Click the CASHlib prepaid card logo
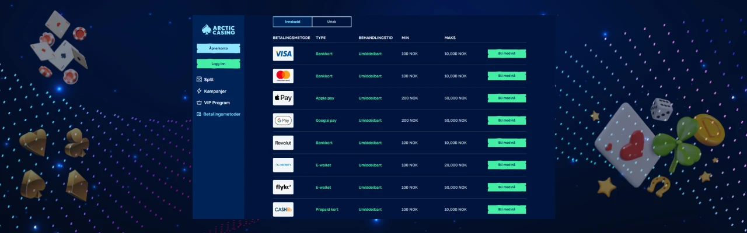Screen dimensions: 747x233 pyautogui.click(x=283, y=209)
